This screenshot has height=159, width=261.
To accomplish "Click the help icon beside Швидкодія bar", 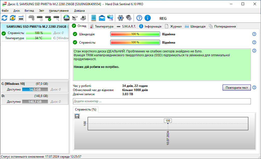I will 254,34.
